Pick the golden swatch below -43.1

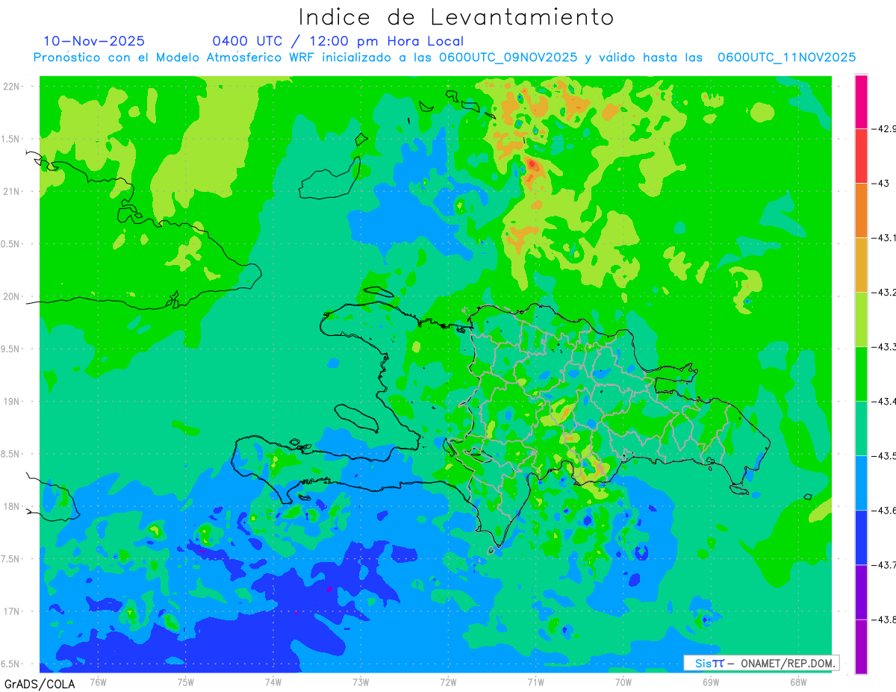861,265
